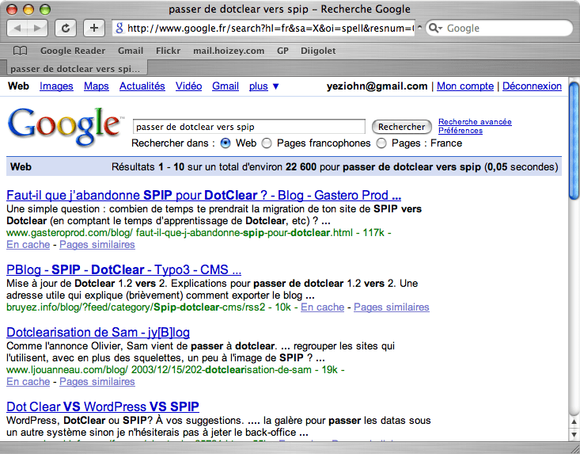Select the Pages francophones radio button

coord(267,143)
